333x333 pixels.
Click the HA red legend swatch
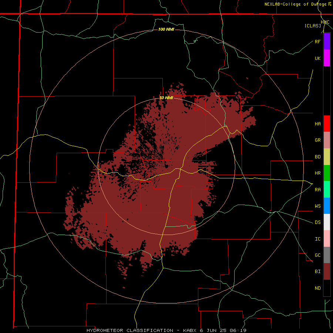pos(327,124)
